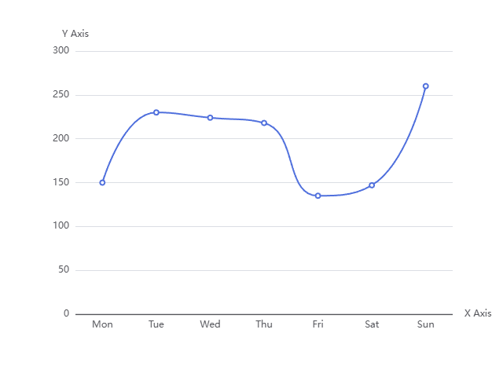Click the "Y Axis" title
Viewport: 503px width, 377px height.
click(x=75, y=34)
